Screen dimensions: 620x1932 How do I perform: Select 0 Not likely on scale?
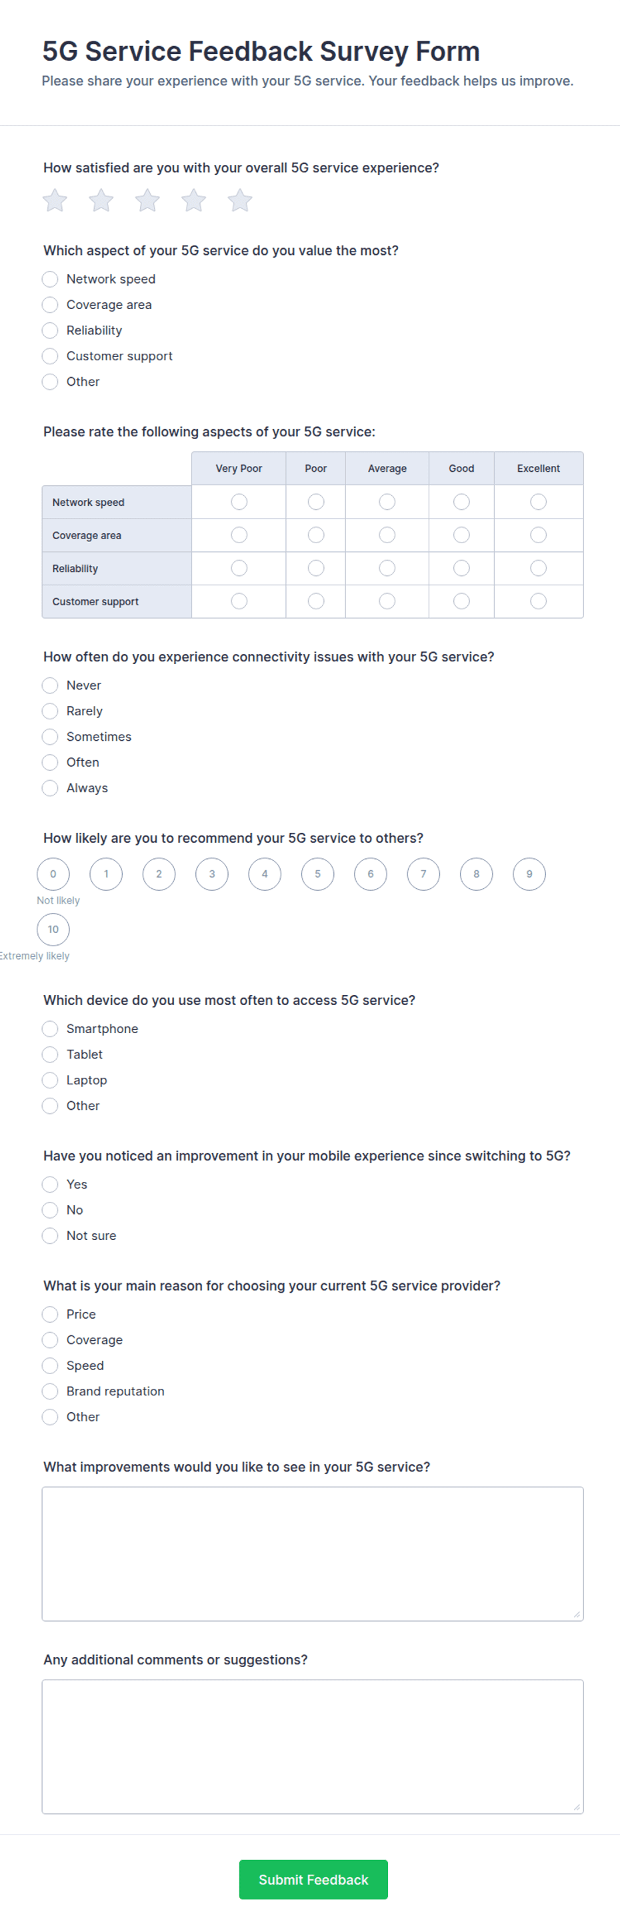[53, 874]
